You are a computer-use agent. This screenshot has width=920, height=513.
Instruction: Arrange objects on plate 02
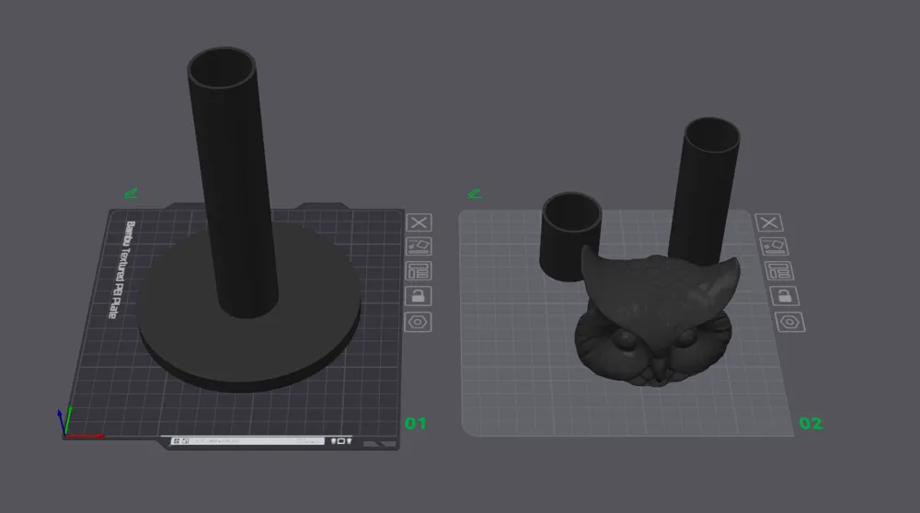pos(778,271)
